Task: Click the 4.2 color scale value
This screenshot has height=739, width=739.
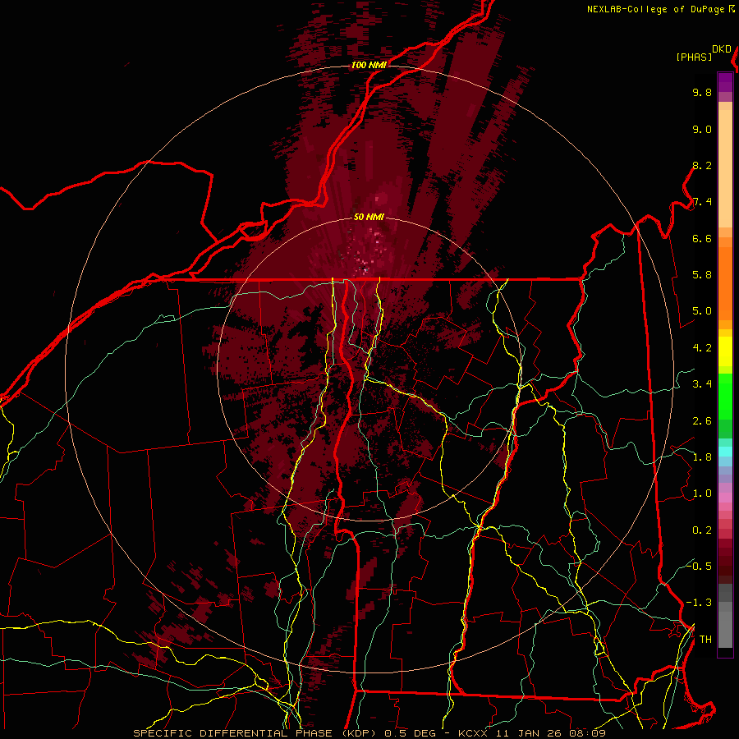Action: point(702,348)
